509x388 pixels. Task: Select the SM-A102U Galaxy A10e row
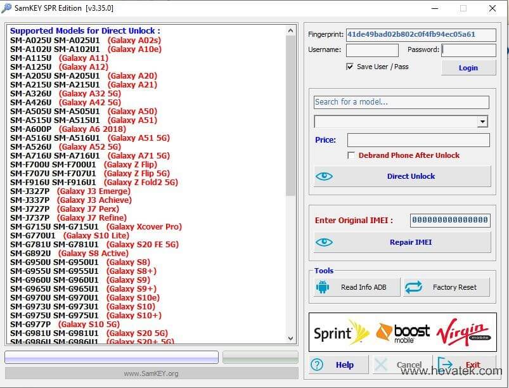click(x=86, y=49)
